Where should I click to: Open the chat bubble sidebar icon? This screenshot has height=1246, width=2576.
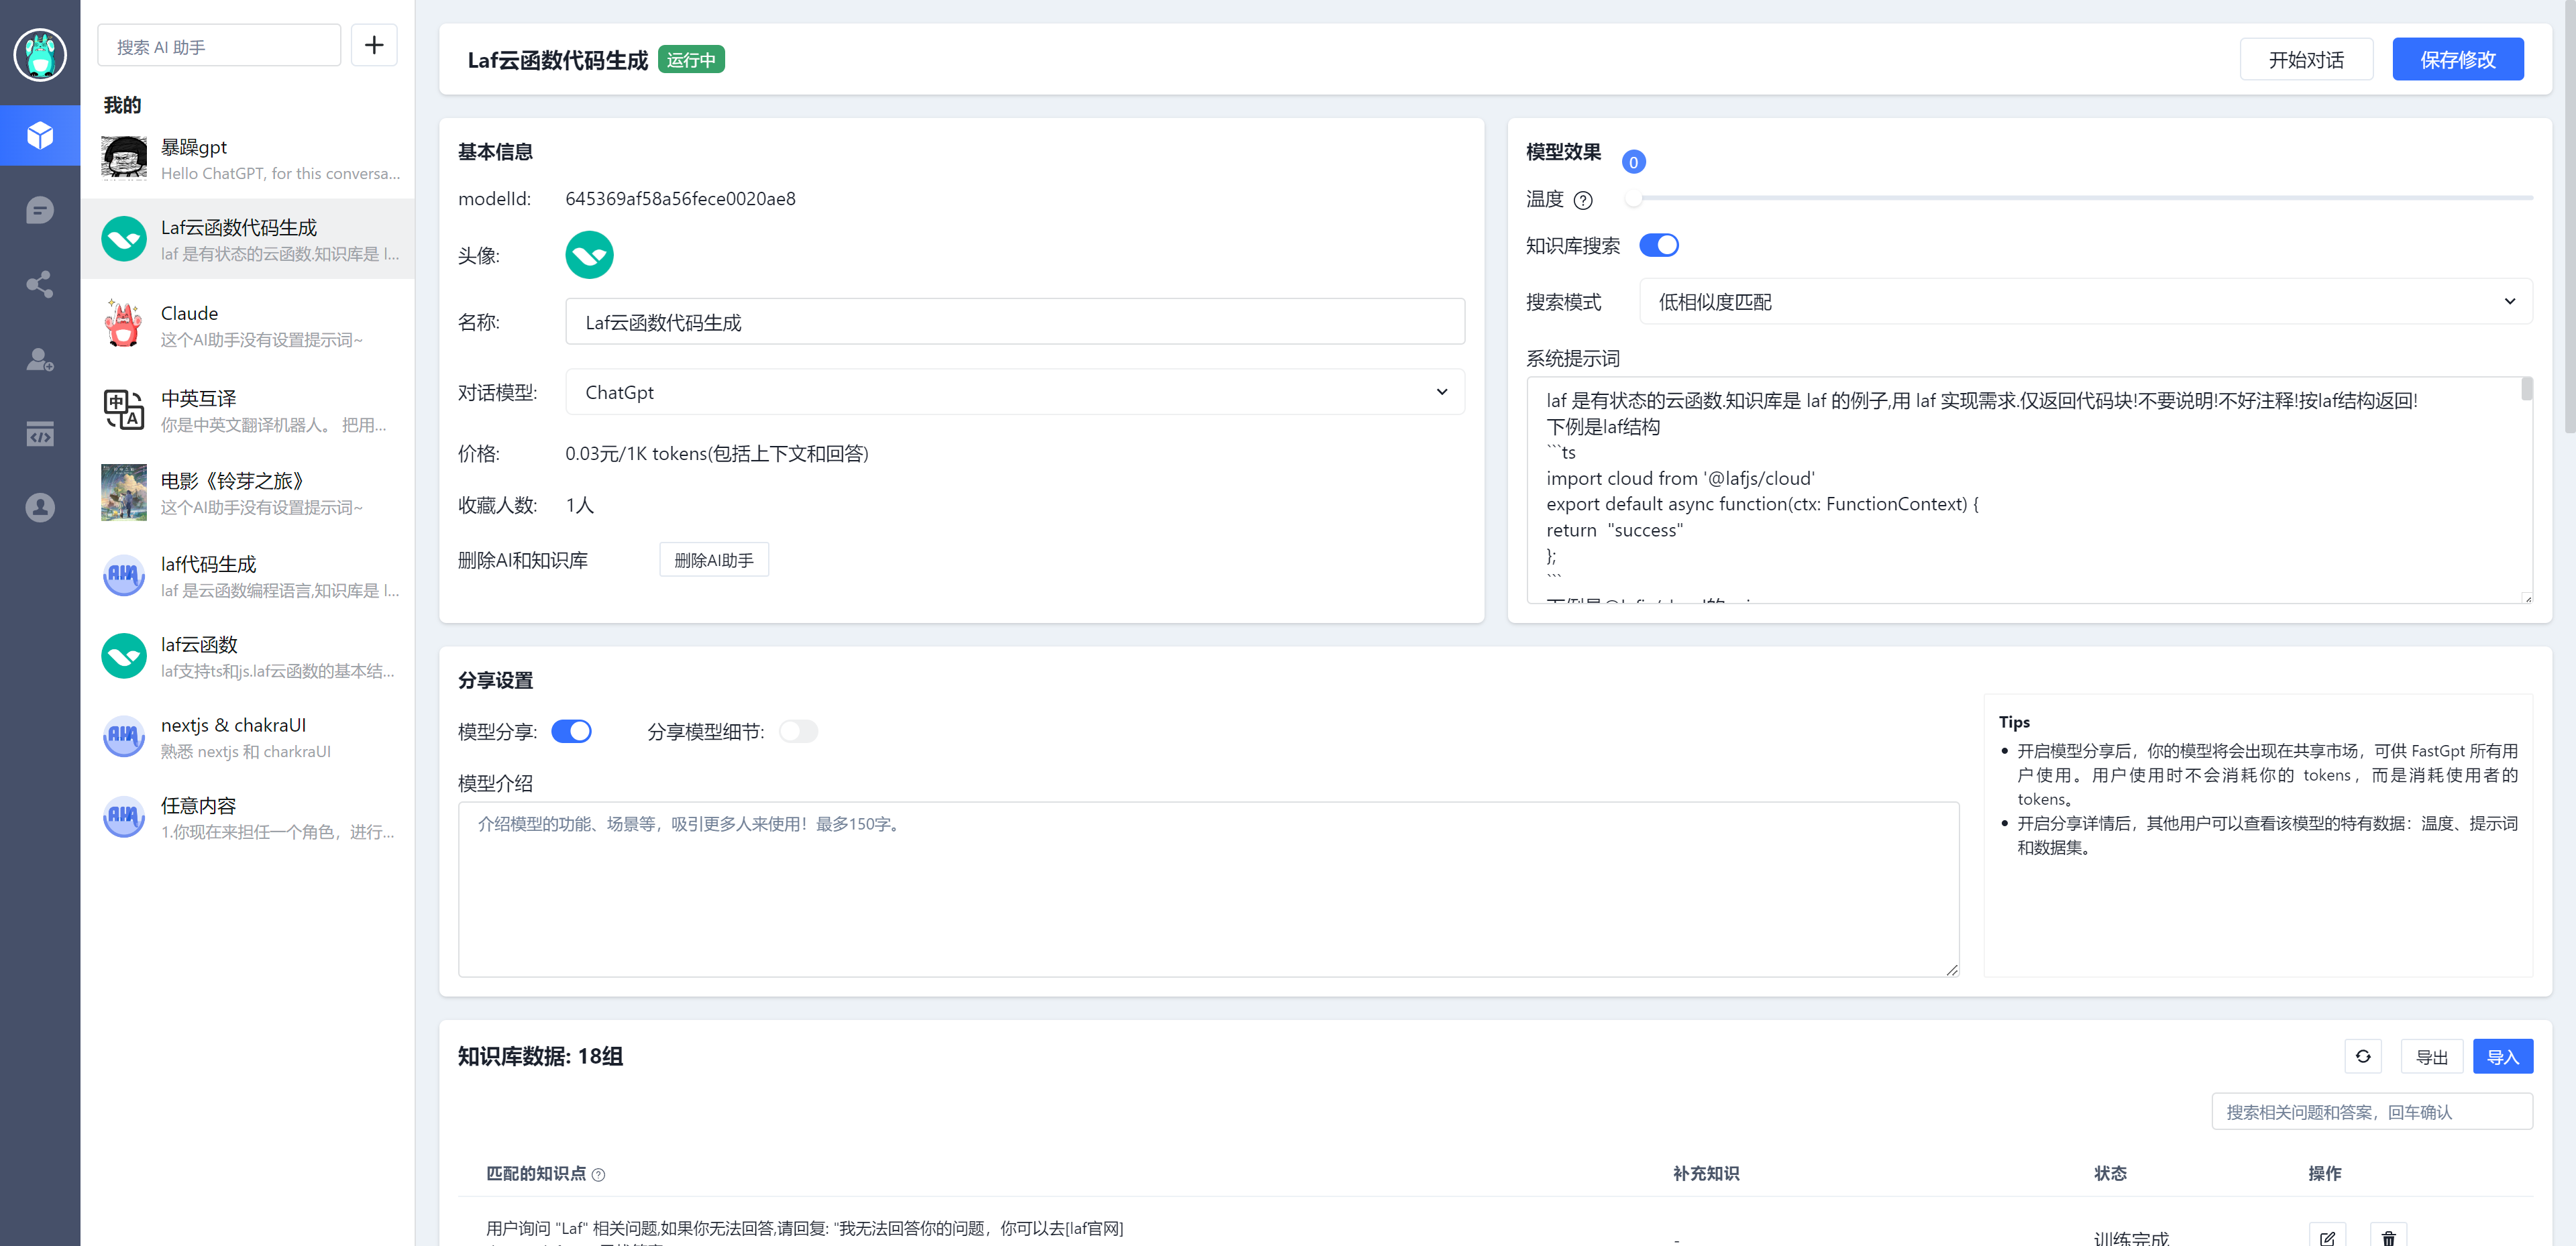[40, 210]
